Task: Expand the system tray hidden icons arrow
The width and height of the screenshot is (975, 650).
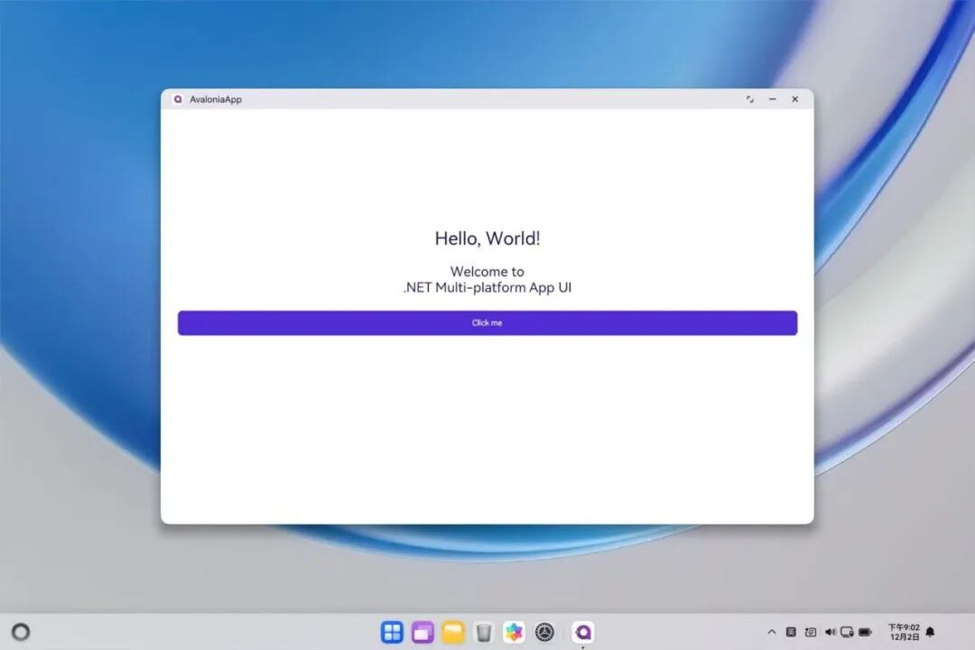Action: [772, 632]
